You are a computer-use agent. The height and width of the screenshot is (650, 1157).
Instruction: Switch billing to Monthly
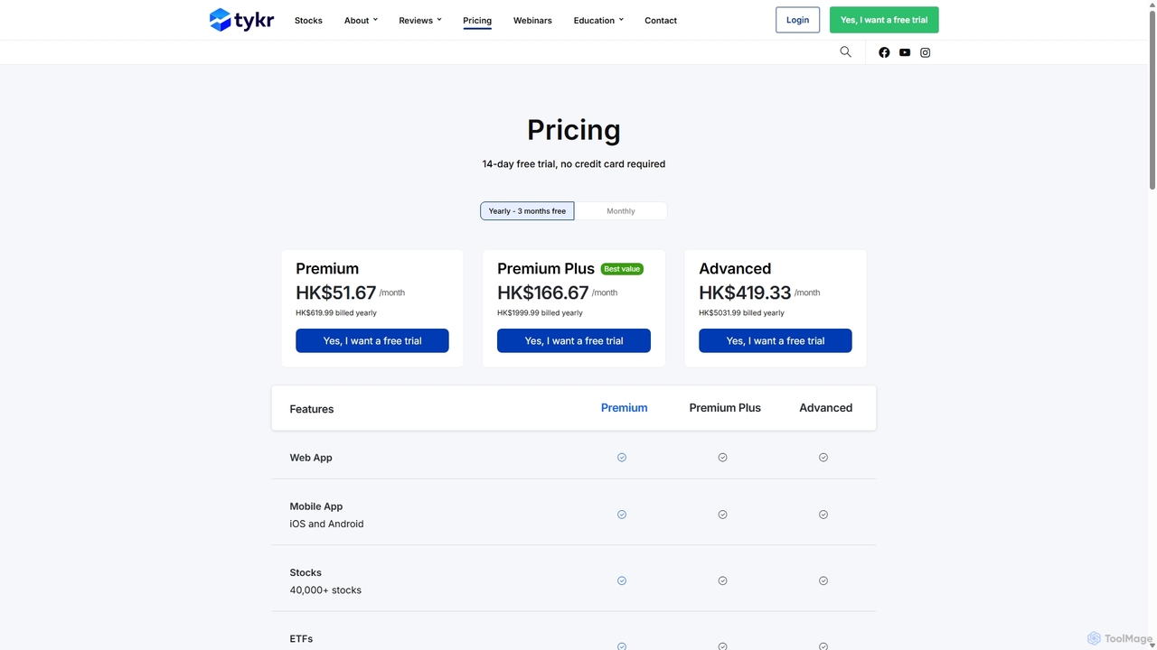pyautogui.click(x=621, y=211)
